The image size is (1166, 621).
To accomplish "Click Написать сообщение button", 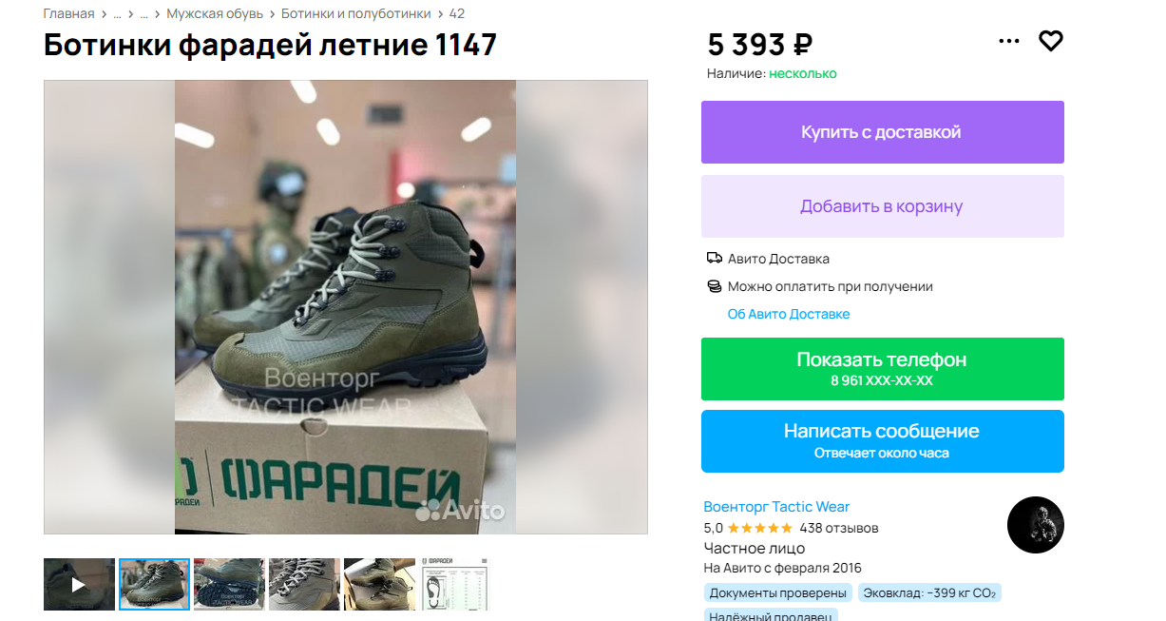I will [882, 441].
